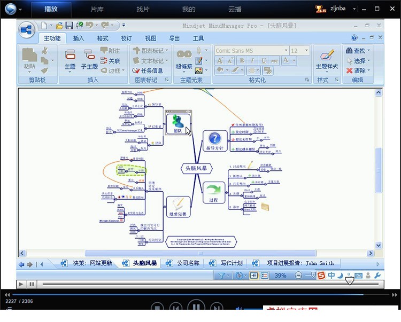Insert a relationship (关联)

(x=110, y=61)
